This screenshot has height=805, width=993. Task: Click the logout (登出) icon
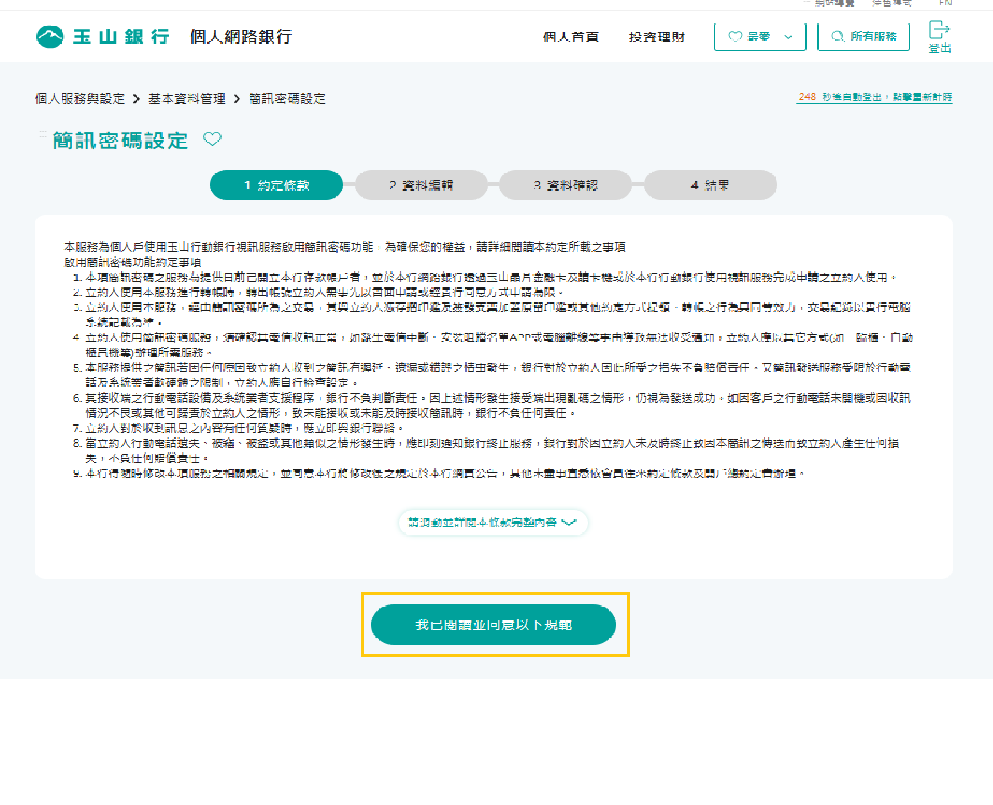[x=939, y=36]
